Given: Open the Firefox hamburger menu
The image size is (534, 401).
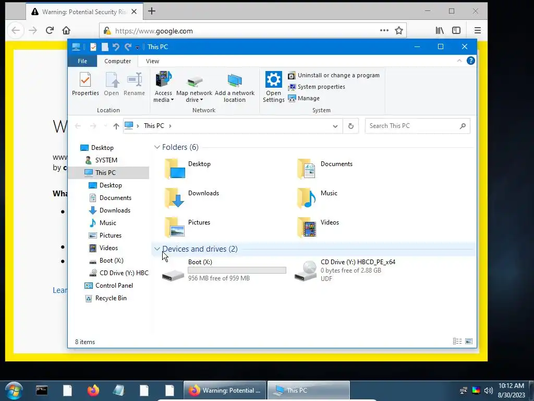Looking at the screenshot, I should coord(478,31).
